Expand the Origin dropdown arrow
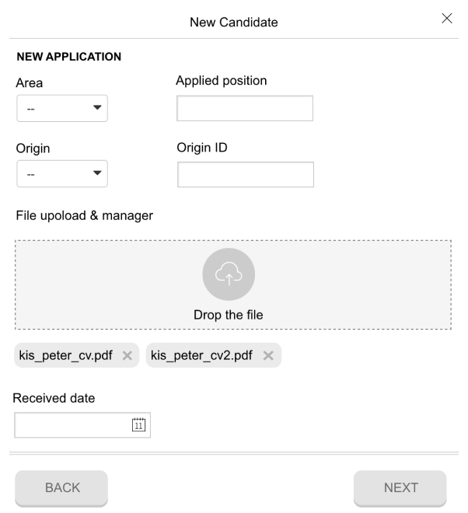The width and height of the screenshot is (468, 513). 97,173
